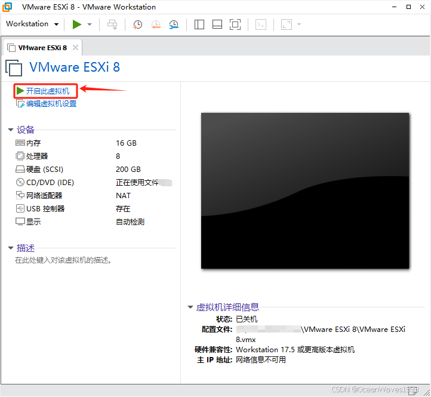
Task: Click the green power-on toolbar button
Action: point(77,24)
